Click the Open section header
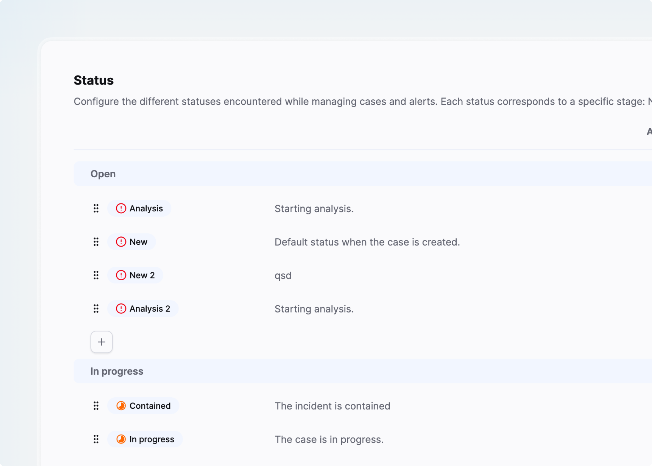652x466 pixels. coord(363,174)
